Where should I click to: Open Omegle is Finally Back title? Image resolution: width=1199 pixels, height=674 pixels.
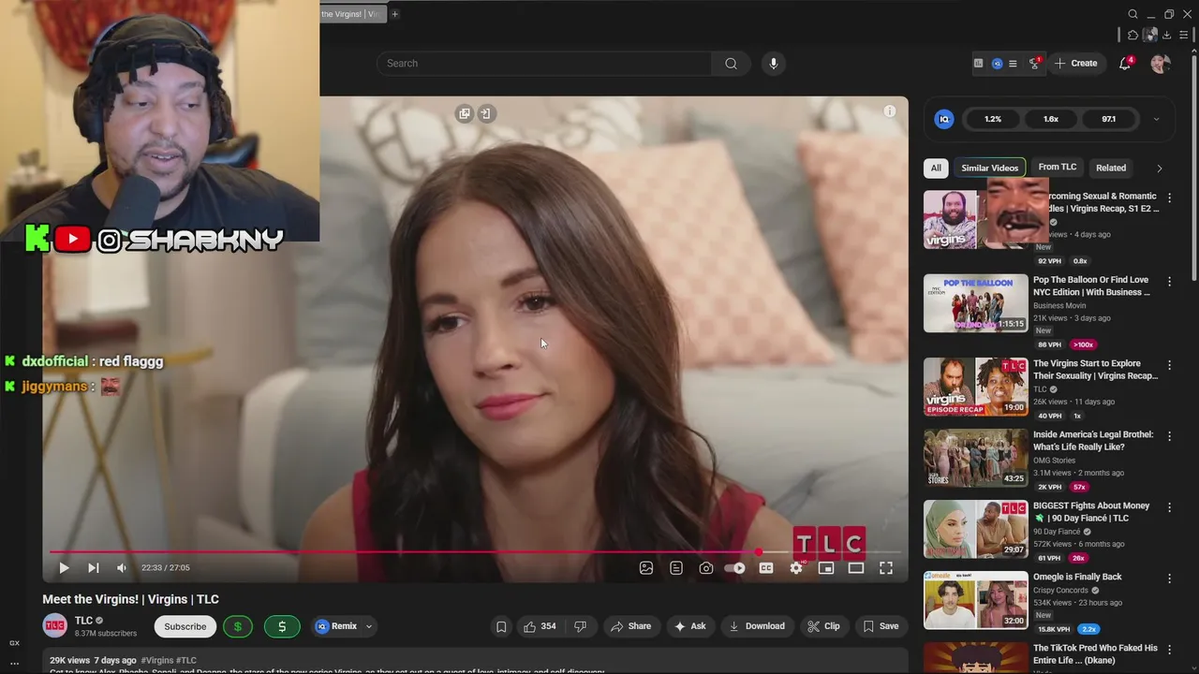[1077, 577]
